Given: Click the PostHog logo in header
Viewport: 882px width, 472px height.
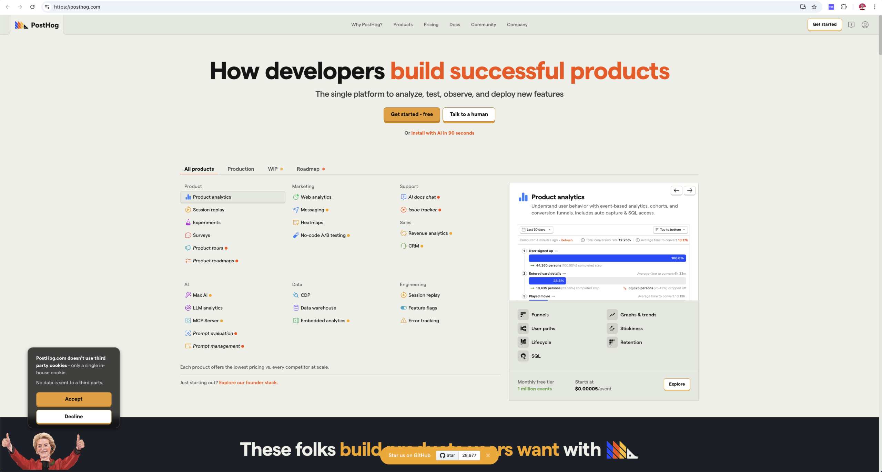Looking at the screenshot, I should (x=37, y=25).
